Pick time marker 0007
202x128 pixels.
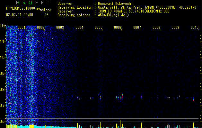[137, 28]
